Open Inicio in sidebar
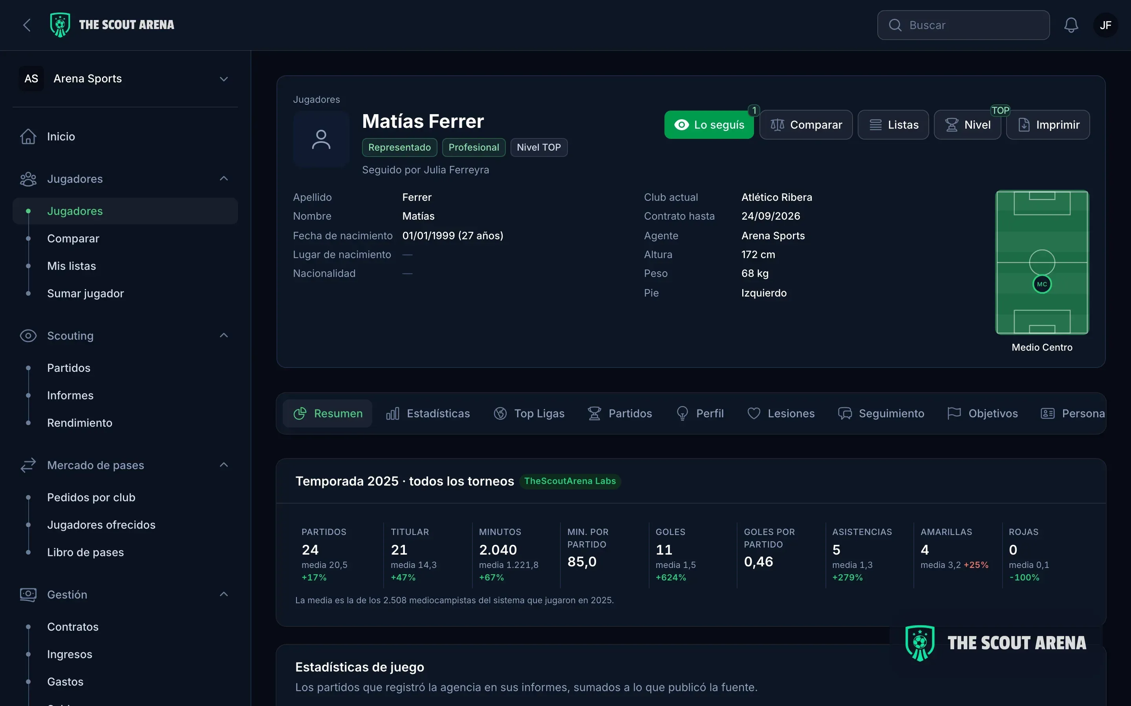This screenshot has height=706, width=1131. coord(125,136)
